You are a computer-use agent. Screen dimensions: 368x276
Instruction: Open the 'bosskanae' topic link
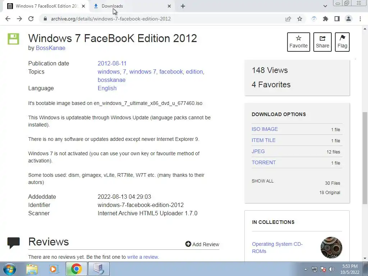111,80
